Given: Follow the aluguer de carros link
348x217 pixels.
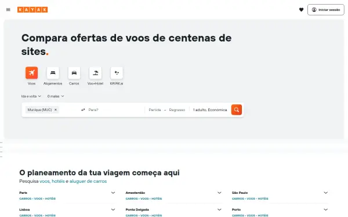Looking at the screenshot, I should point(88,181).
